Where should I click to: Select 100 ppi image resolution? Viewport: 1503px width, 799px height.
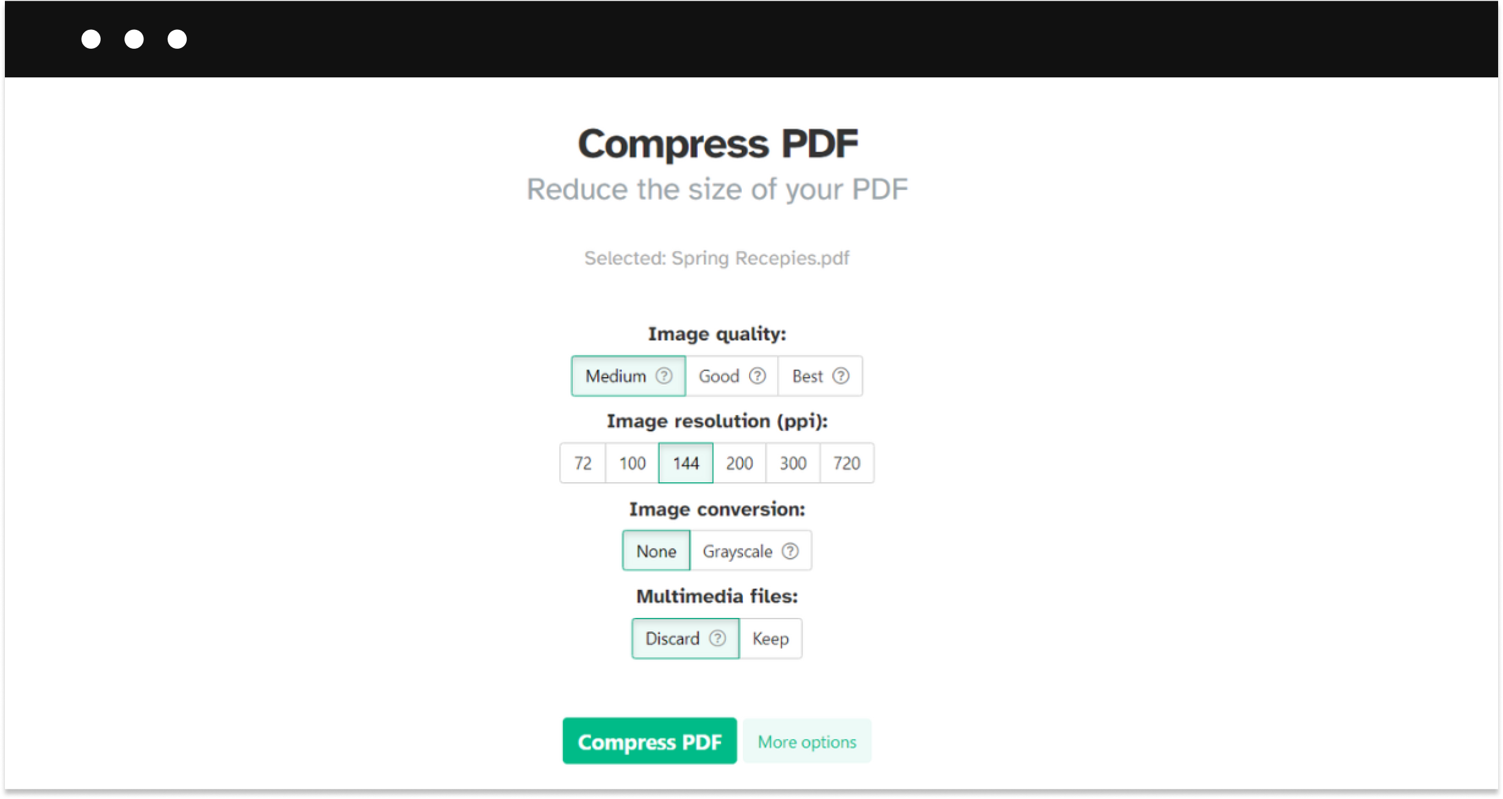[632, 462]
